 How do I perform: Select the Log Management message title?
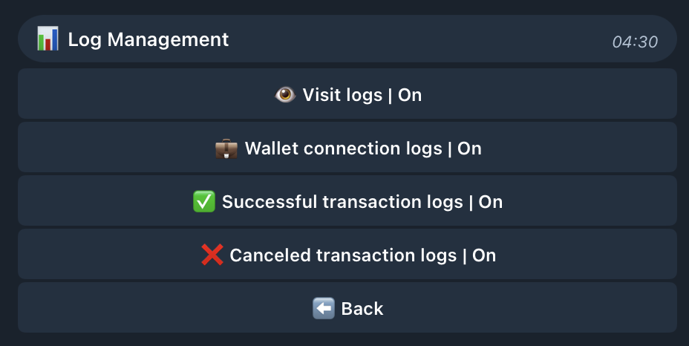pyautogui.click(x=148, y=39)
